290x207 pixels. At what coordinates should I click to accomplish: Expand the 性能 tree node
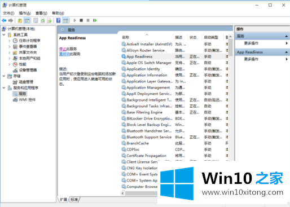[x=10, y=64]
